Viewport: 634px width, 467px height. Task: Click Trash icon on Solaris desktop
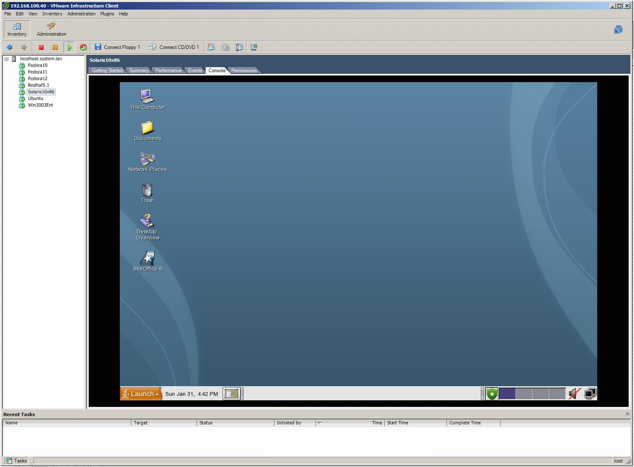[147, 193]
